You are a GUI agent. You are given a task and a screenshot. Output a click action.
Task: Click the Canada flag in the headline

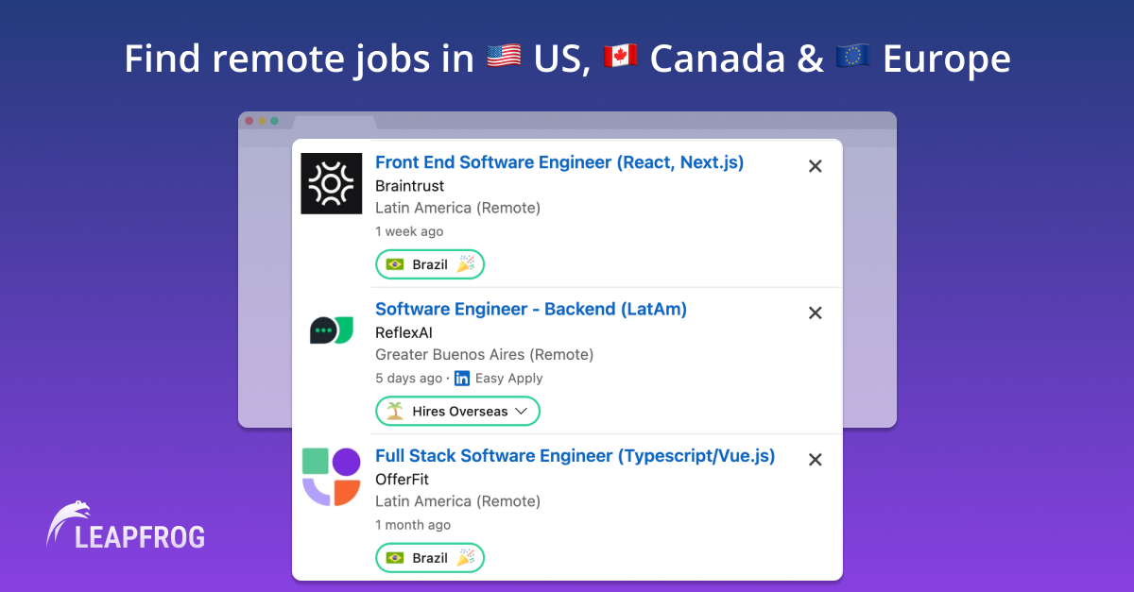[x=621, y=56]
